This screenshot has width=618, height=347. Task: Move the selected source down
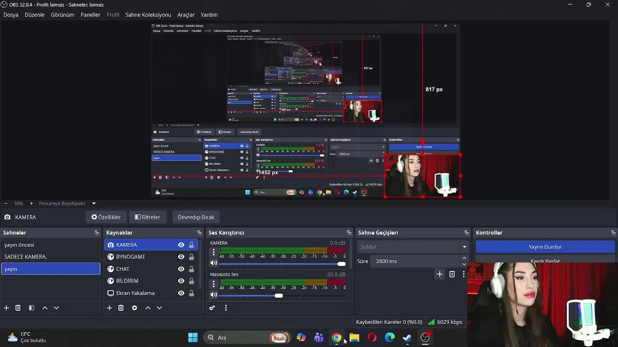159,308
